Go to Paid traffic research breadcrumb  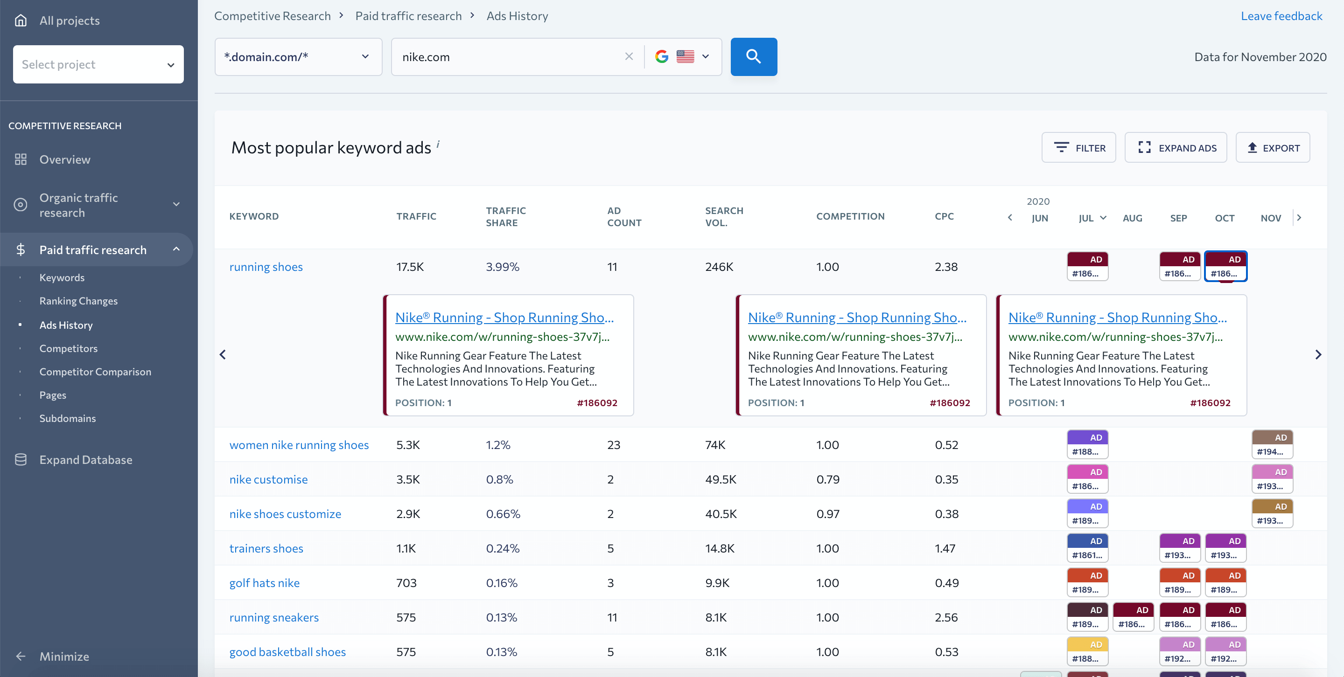(x=408, y=16)
